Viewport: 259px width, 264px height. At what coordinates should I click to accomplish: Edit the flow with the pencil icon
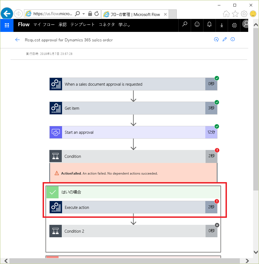point(224,39)
